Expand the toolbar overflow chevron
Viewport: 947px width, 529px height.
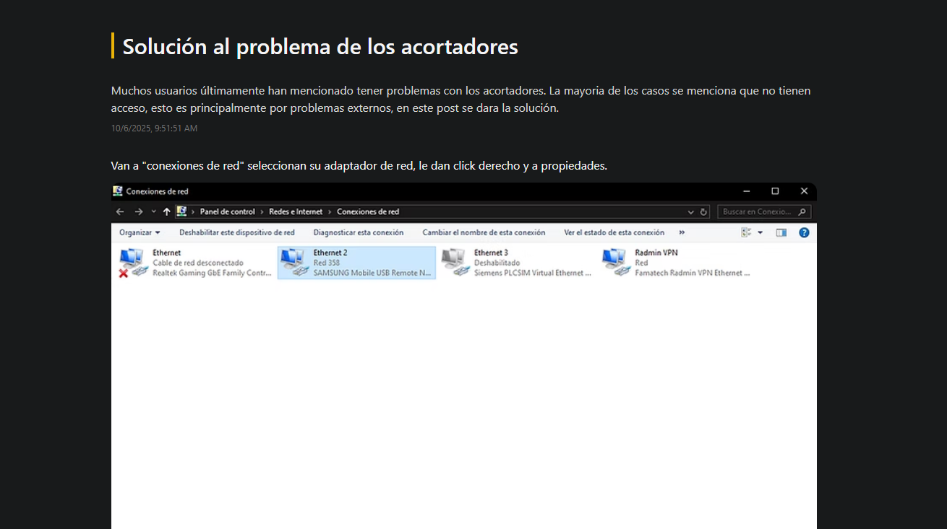coord(681,232)
